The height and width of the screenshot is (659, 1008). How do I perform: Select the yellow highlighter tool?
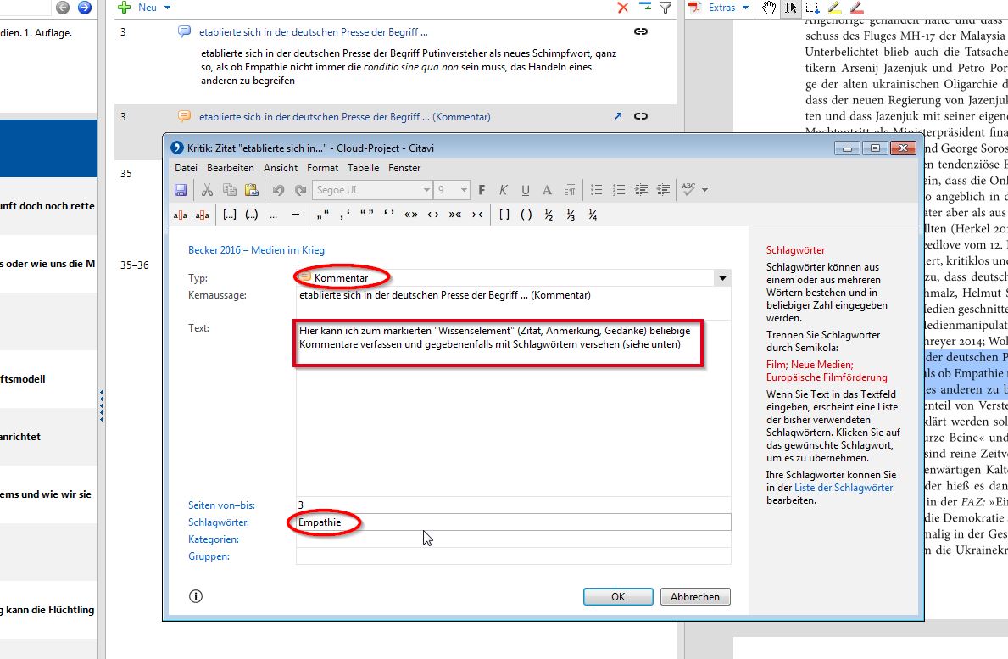pos(834,8)
